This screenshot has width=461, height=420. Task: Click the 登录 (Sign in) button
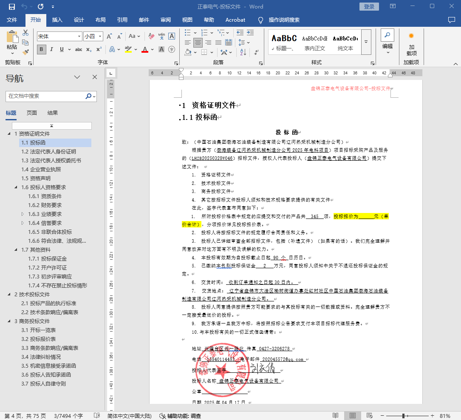coord(369,6)
